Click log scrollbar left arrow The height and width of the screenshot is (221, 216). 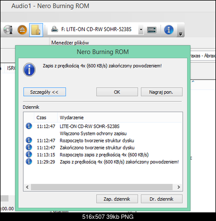pos(27,187)
